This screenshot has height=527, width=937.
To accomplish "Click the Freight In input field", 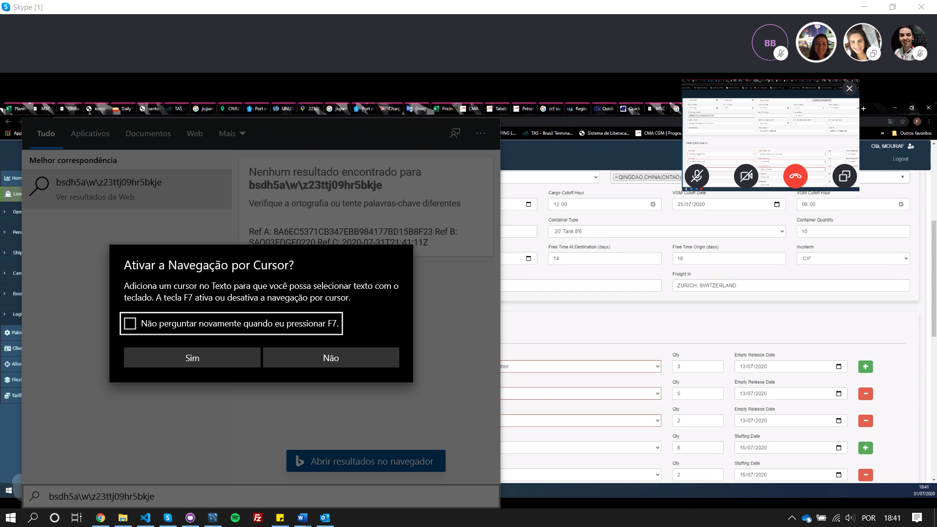I will coord(791,285).
